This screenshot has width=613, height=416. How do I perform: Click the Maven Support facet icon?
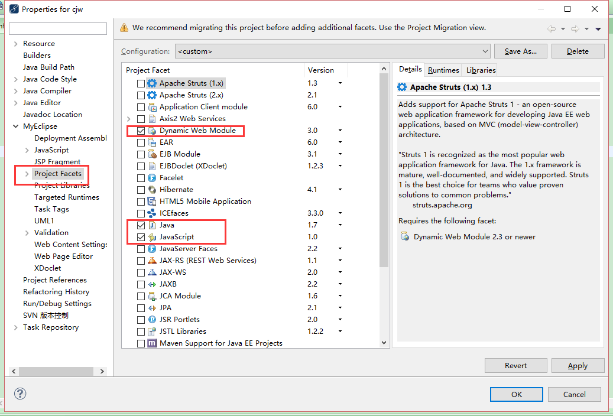[152, 343]
